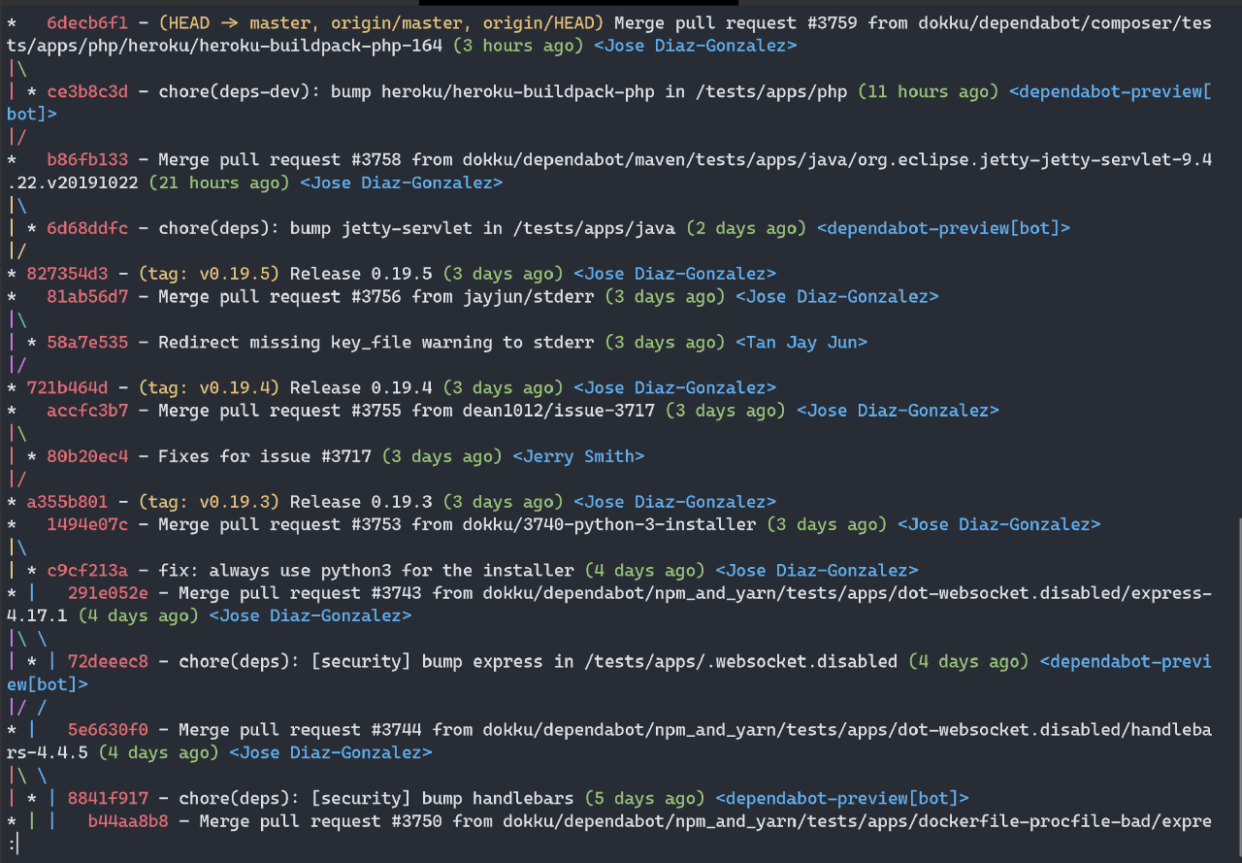The width and height of the screenshot is (1242, 863).
Task: Click the pager colon prompt at bottom
Action: tap(10, 845)
